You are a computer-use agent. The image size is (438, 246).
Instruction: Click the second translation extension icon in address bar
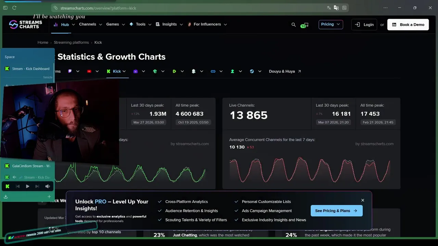[x=336, y=8]
